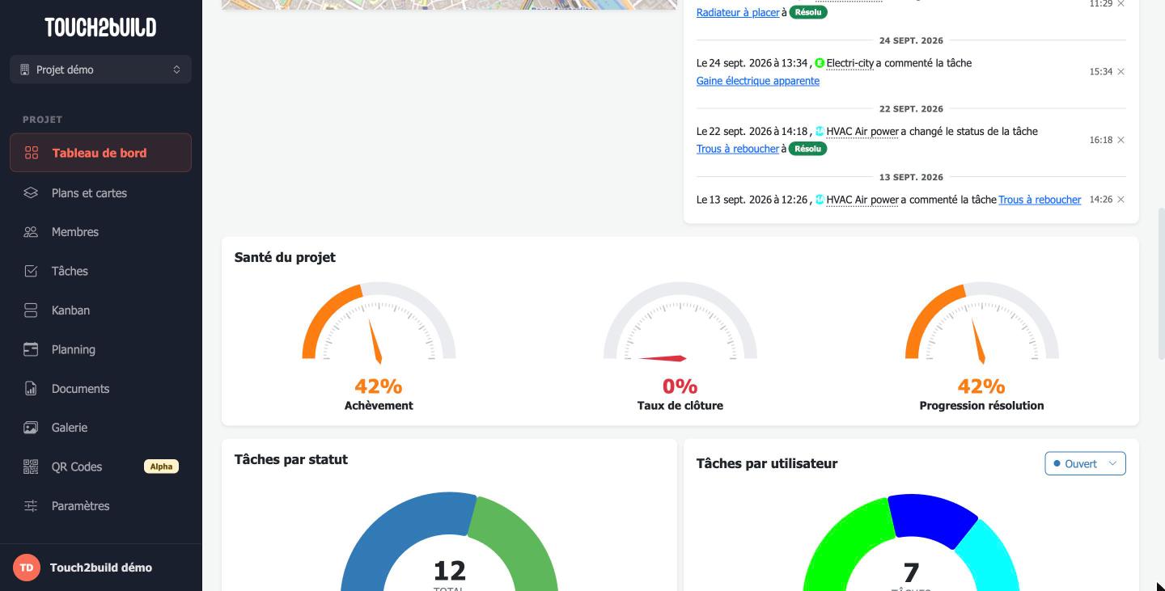
Task: Click the Kanban board icon
Action: click(x=31, y=310)
